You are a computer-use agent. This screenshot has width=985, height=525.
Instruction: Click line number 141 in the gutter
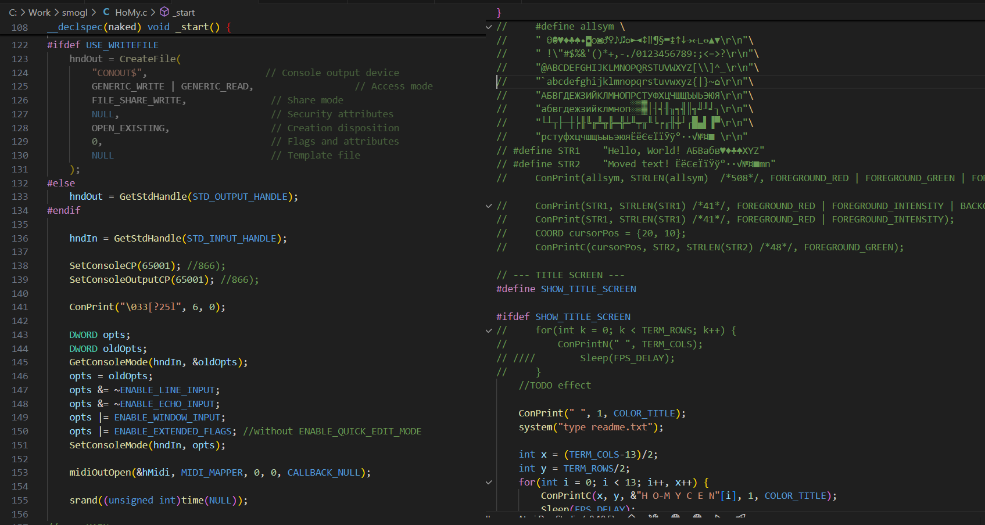[x=20, y=307]
